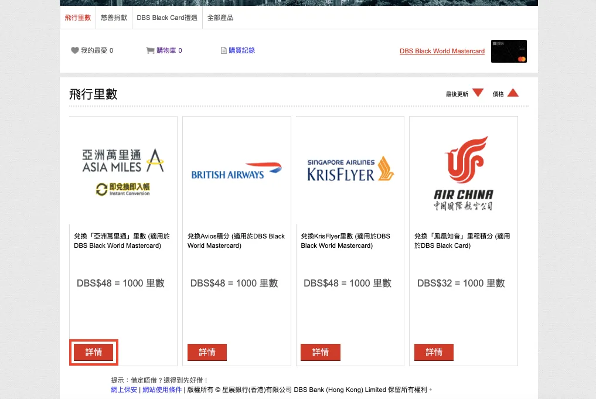Click the purchase record document icon
This screenshot has height=399, width=596.
pyautogui.click(x=224, y=50)
